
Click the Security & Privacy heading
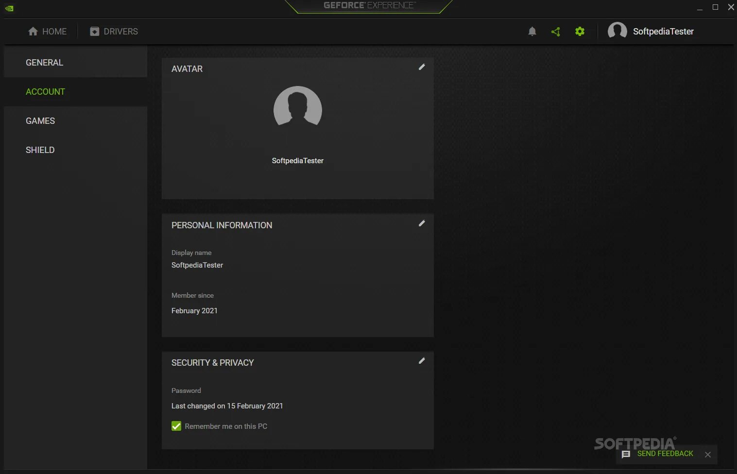(x=212, y=363)
